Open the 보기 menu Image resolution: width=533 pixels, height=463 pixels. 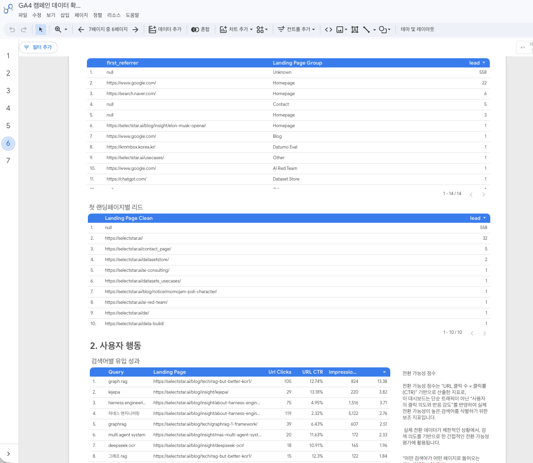tap(50, 15)
